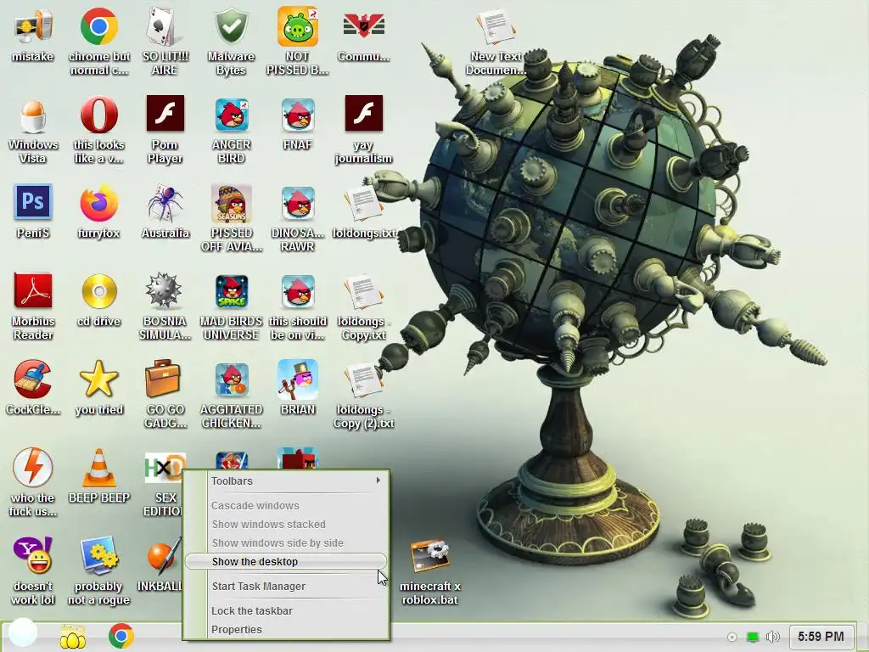Open the 'this should be on vi...' icon
Screen dimensions: 869x652
pyautogui.click(x=298, y=292)
